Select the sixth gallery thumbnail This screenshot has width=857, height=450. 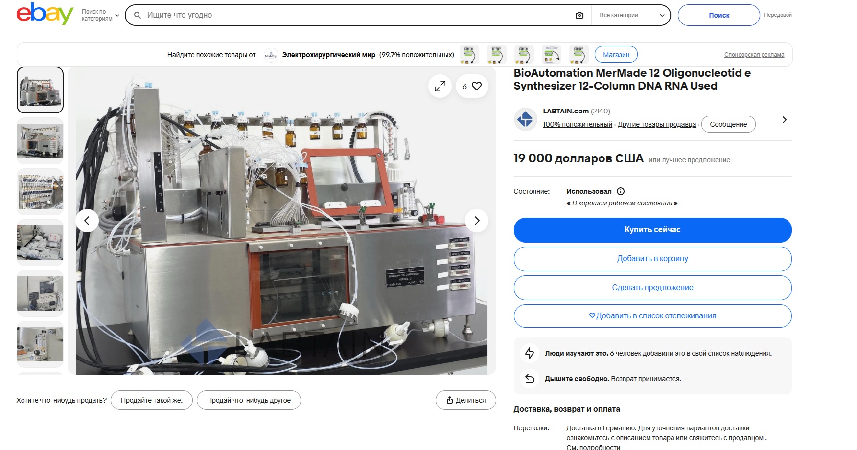pos(40,344)
